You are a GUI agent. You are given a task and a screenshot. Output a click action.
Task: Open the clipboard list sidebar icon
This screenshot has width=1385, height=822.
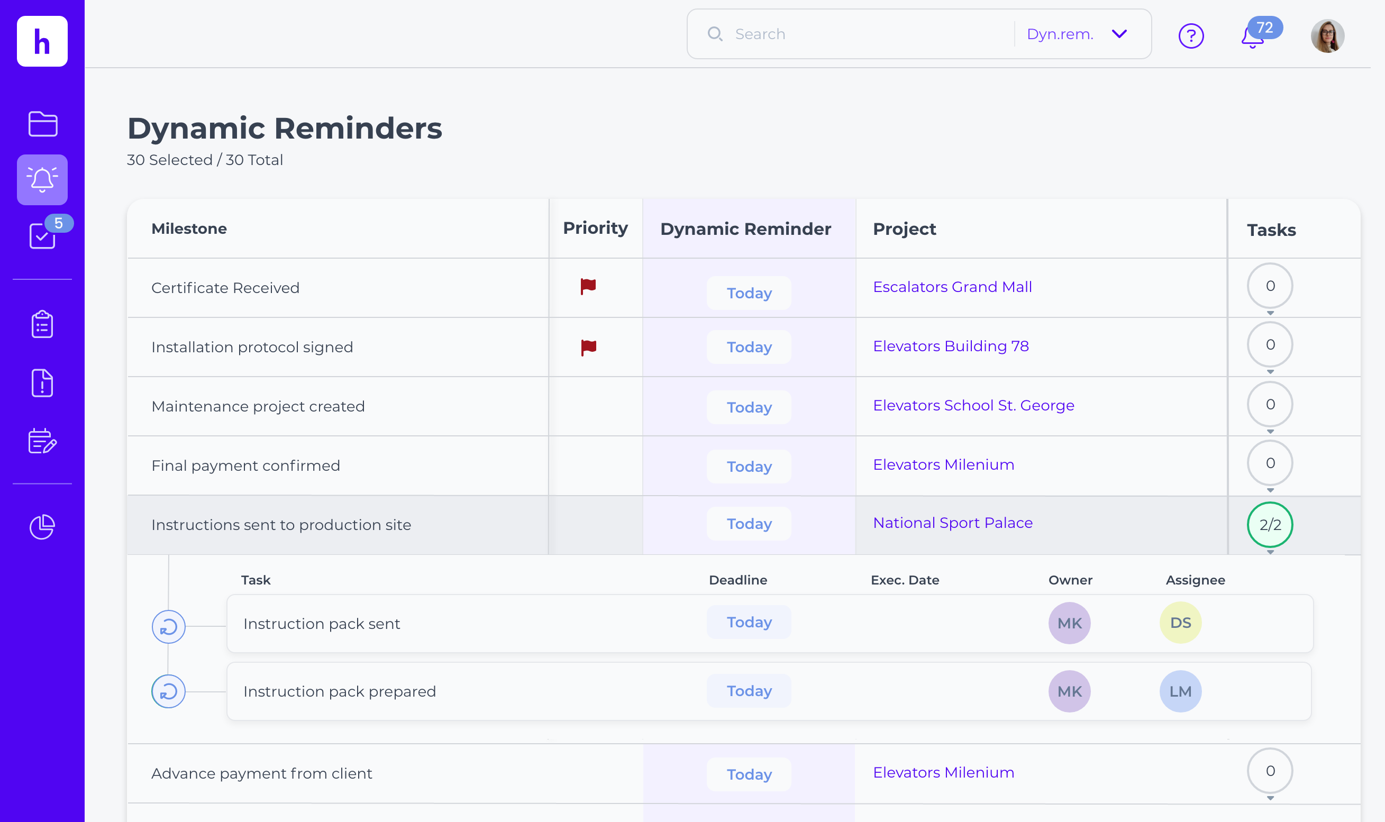(43, 325)
